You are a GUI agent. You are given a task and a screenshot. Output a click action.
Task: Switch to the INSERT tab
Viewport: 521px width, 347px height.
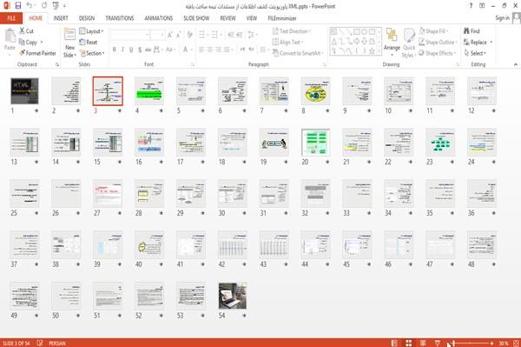pos(61,18)
